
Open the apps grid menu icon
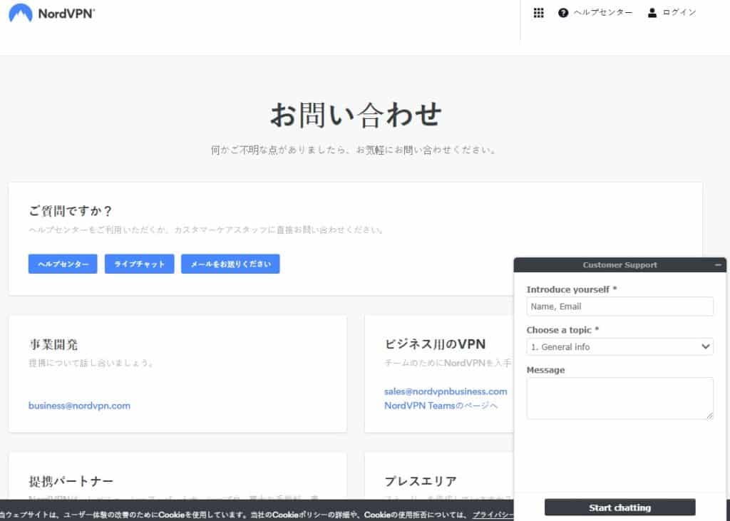[x=539, y=13]
